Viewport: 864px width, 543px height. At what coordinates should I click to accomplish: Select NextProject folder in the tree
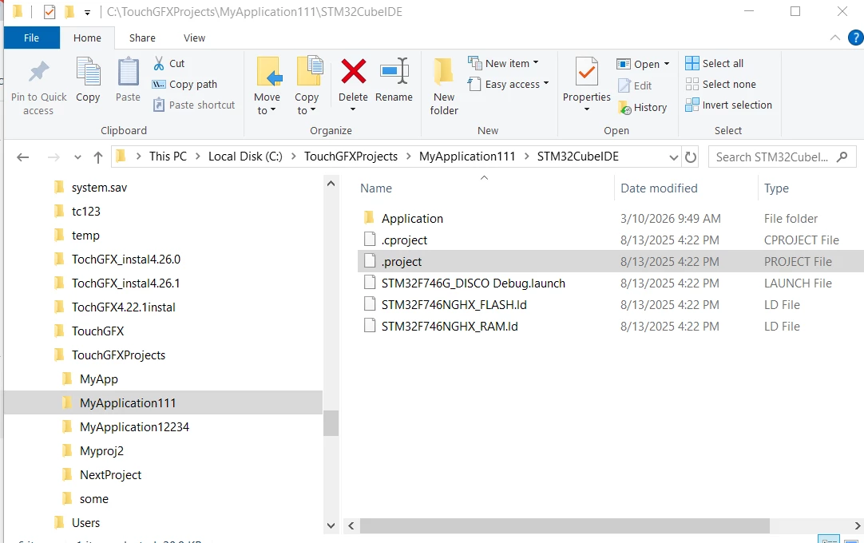pos(110,475)
